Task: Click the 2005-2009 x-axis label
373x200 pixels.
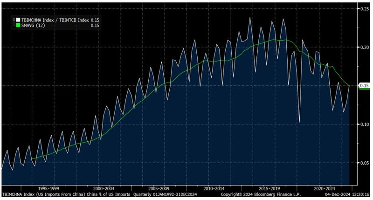Action: pos(159,189)
